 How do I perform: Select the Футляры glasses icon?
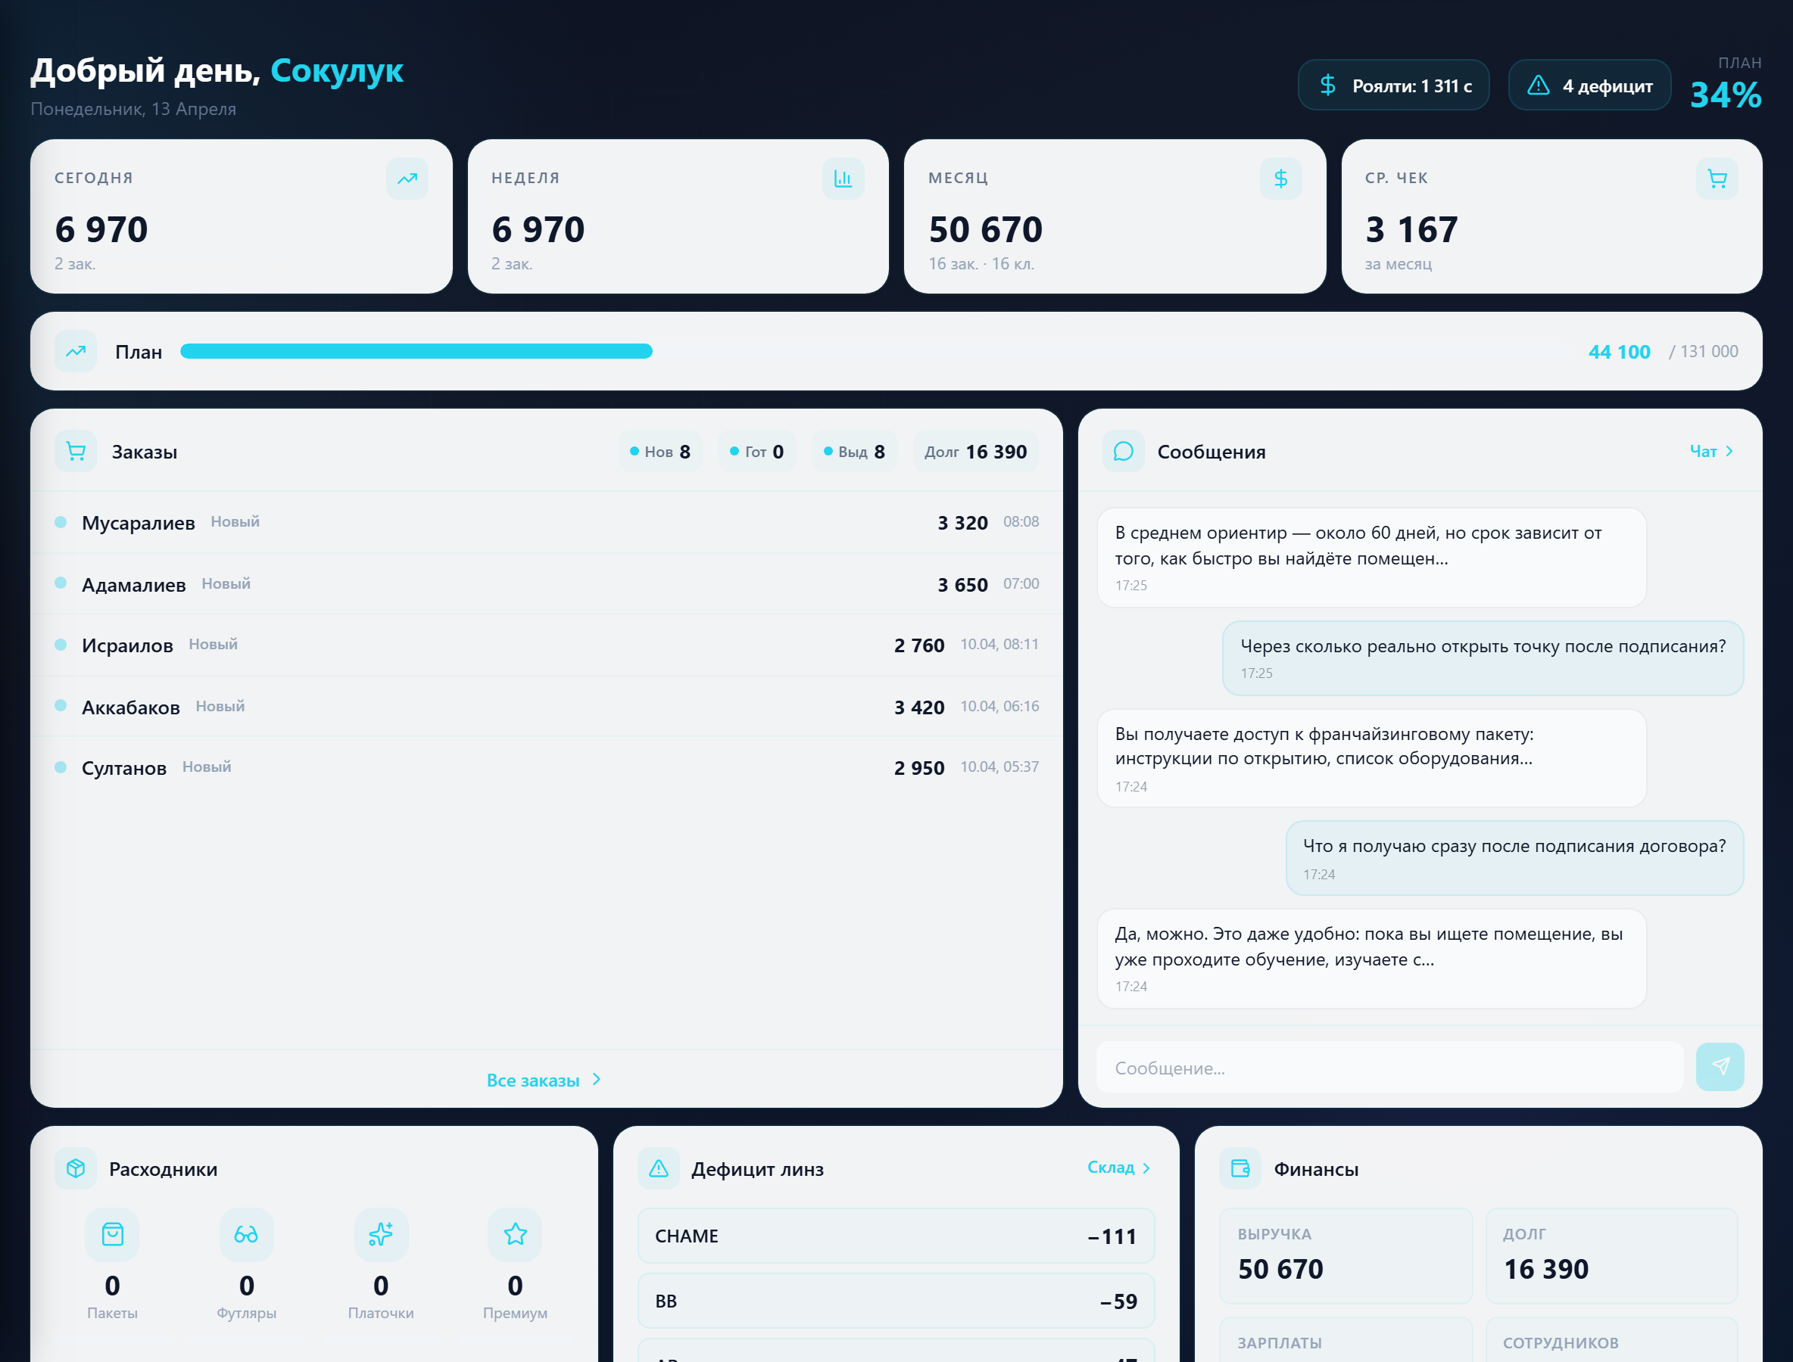point(247,1235)
